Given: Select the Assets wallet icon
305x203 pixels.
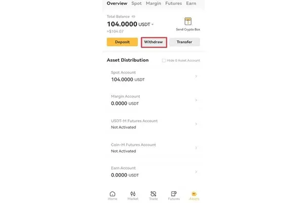Looking at the screenshot, I should (194, 194).
